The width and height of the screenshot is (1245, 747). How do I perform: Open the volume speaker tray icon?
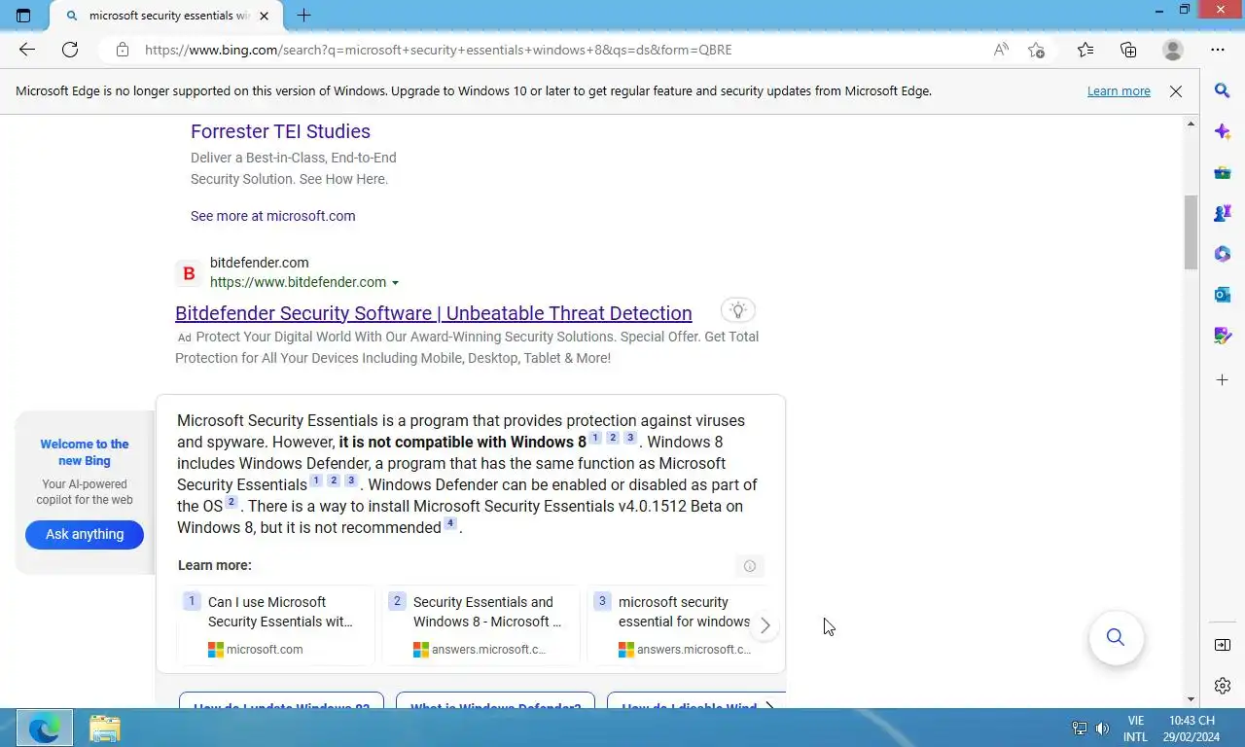tap(1102, 729)
